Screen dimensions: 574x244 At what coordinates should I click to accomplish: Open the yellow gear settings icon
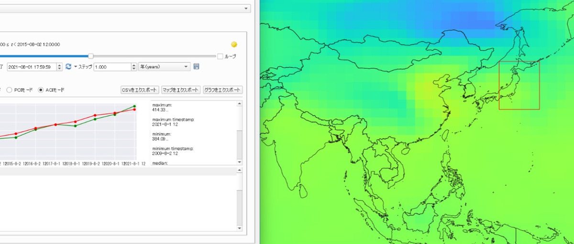tap(234, 44)
